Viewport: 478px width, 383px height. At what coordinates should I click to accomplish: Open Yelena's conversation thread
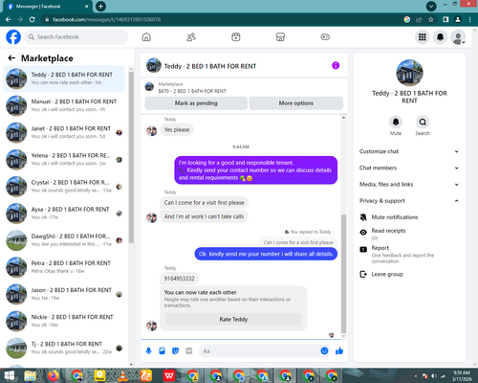point(64,159)
